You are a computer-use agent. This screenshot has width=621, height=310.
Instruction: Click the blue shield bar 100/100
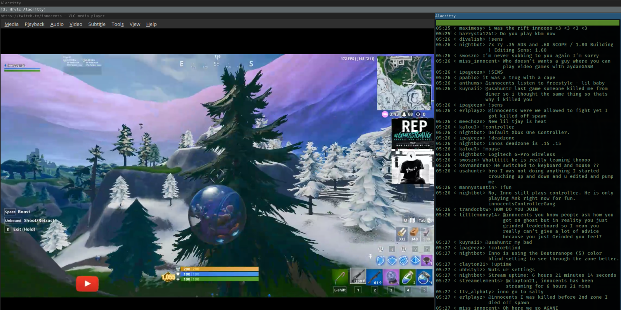pos(220,274)
